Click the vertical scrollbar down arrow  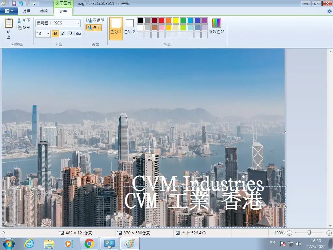tap(330, 226)
